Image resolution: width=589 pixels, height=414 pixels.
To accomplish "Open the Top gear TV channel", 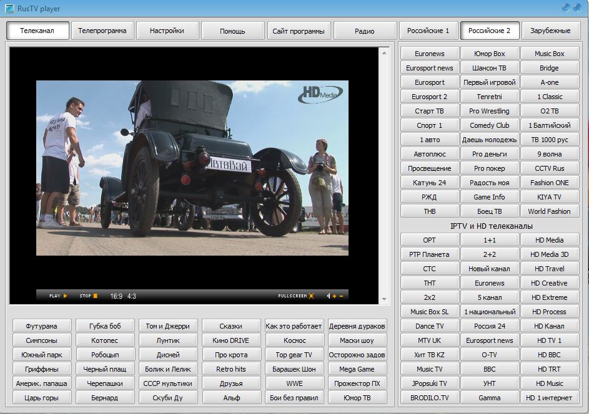I will point(294,355).
